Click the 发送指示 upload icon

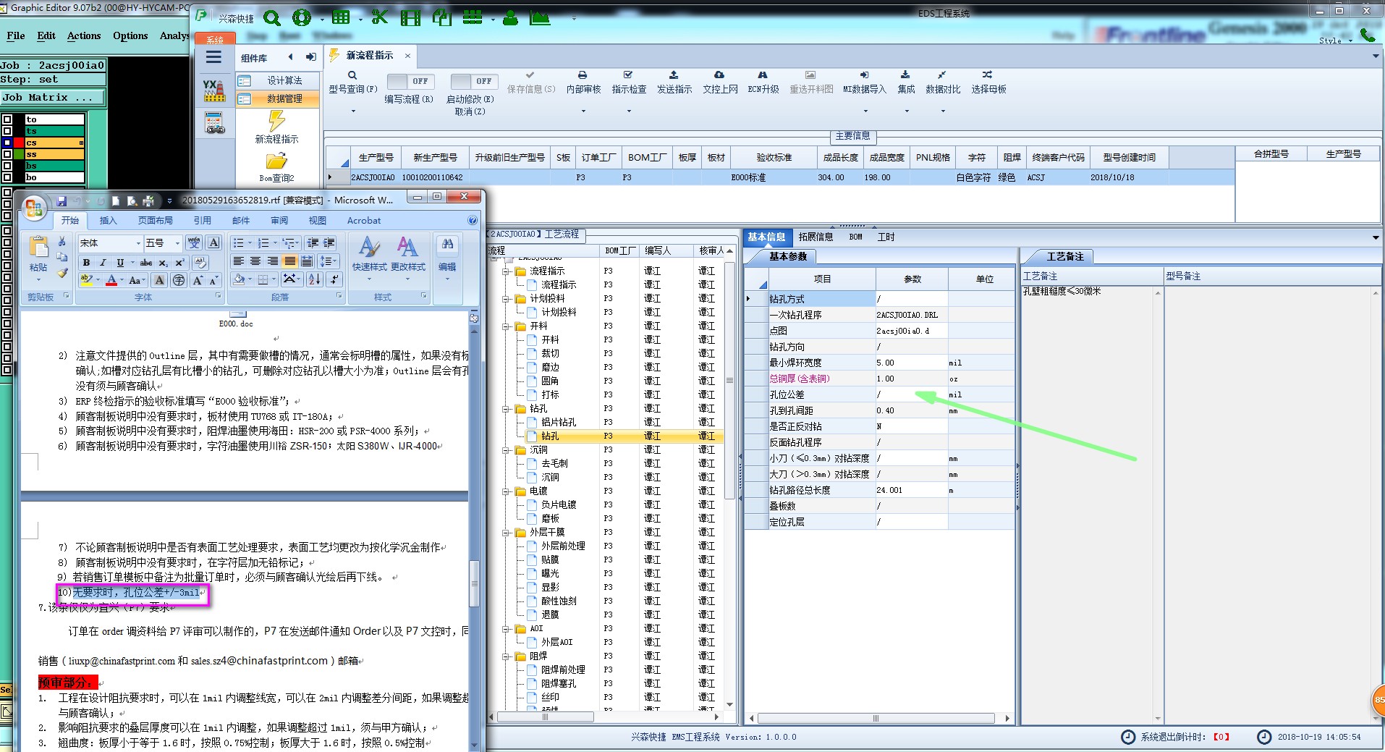click(x=674, y=75)
